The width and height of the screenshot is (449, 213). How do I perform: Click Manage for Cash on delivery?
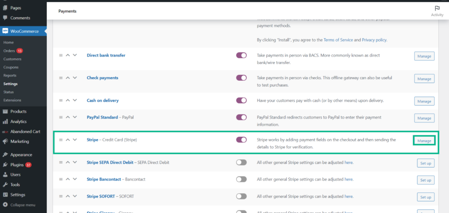point(424,101)
